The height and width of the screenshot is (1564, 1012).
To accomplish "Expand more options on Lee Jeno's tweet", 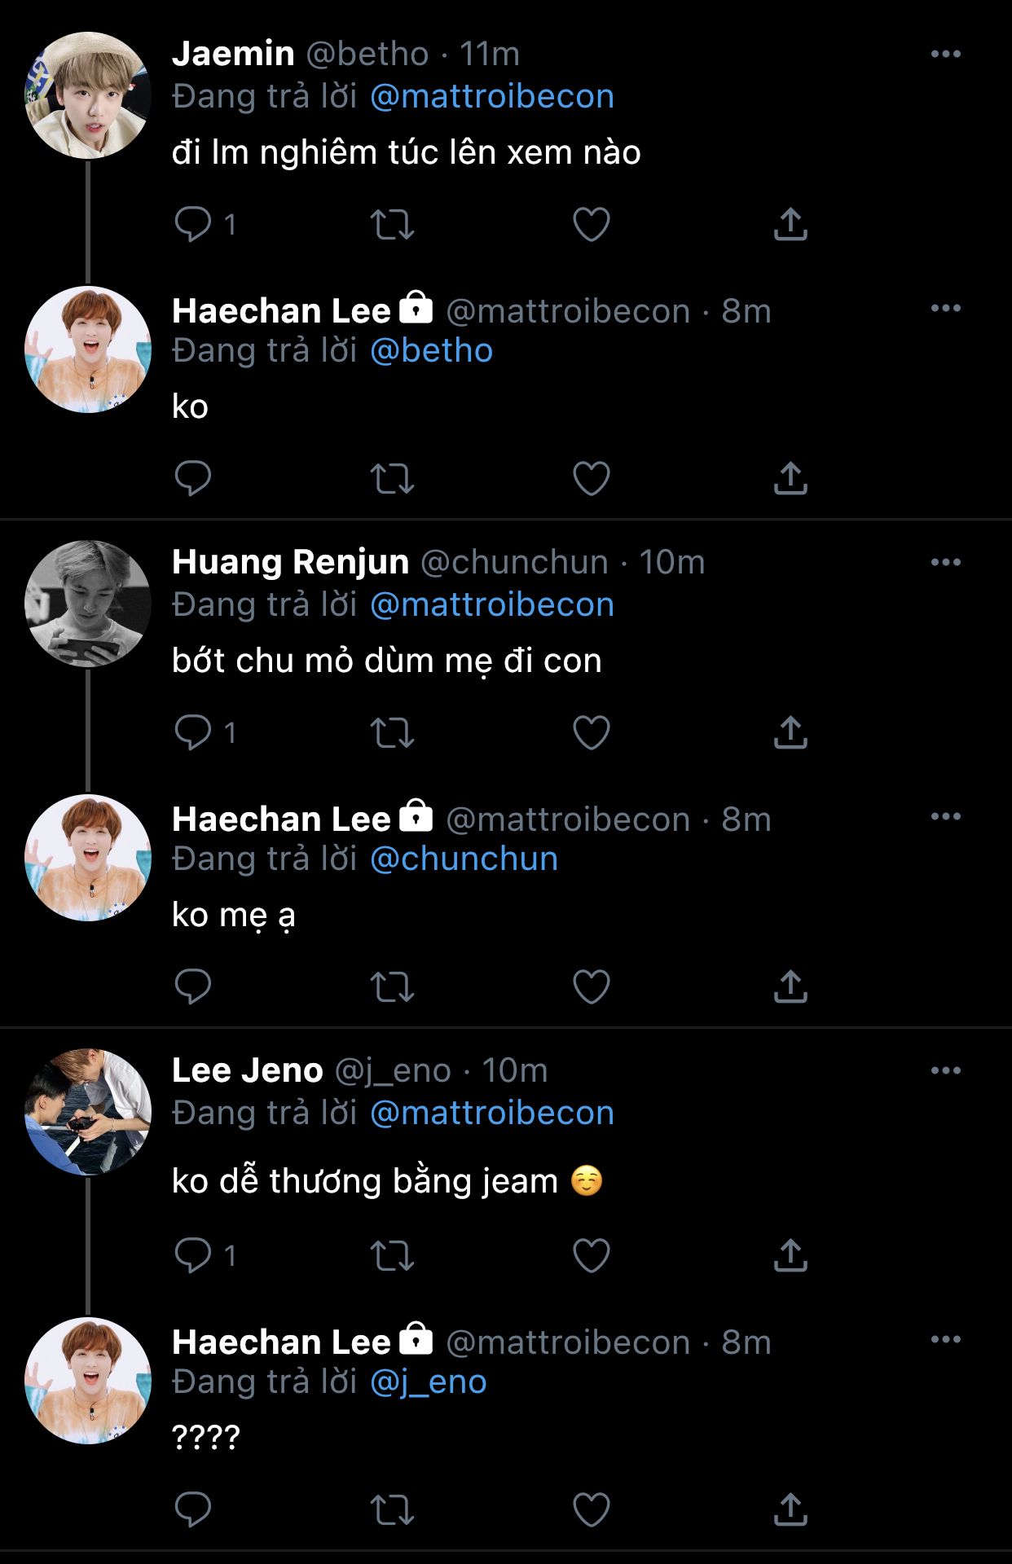I will click(945, 1070).
